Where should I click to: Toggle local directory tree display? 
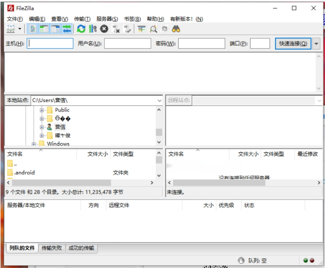click(x=44, y=29)
